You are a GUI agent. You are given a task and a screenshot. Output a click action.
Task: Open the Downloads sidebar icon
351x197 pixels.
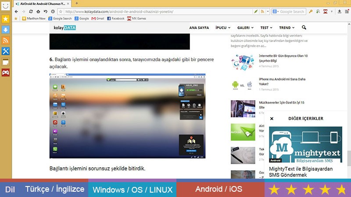[5, 30]
